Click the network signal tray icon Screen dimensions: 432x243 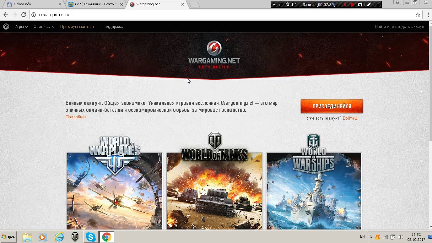pos(385,237)
